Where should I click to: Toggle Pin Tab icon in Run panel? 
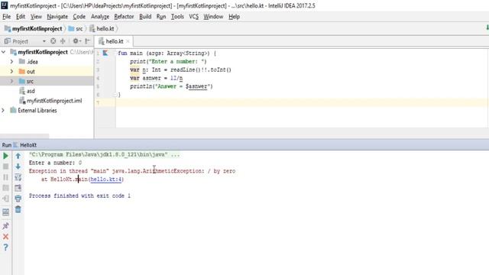click(5, 226)
